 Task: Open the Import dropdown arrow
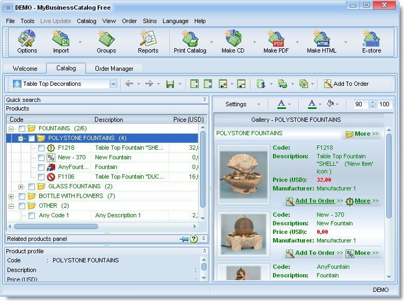80,42
